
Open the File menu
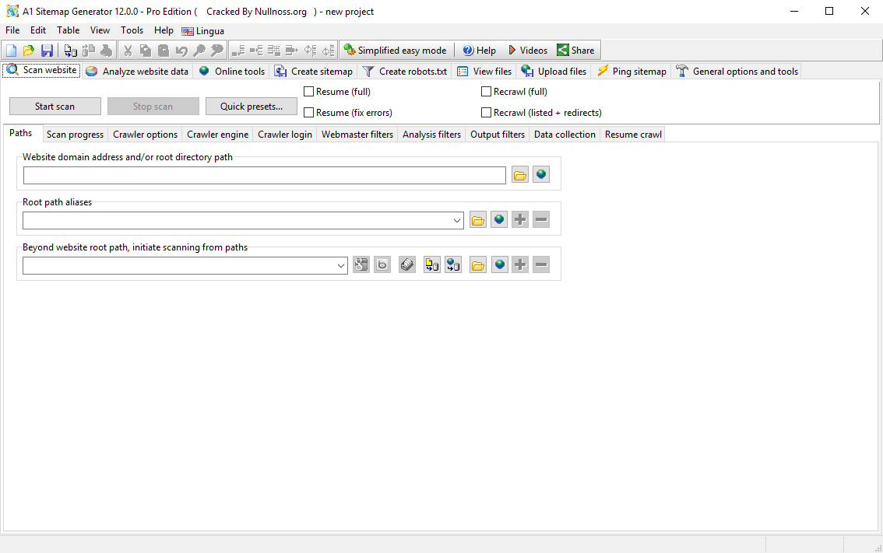(x=12, y=30)
